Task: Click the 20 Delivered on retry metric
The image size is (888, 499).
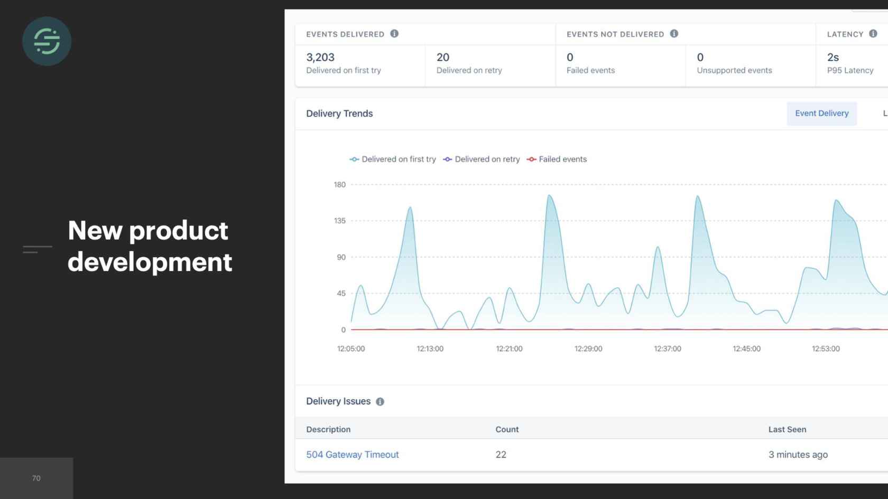Action: click(469, 63)
